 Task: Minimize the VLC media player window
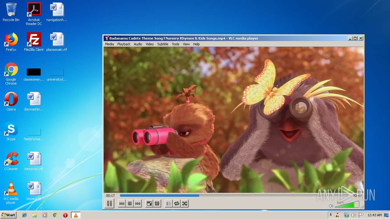tap(350, 38)
